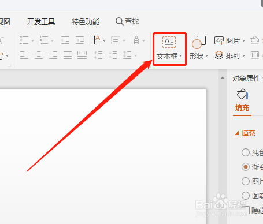Click the 查找 search button

pos(127,21)
